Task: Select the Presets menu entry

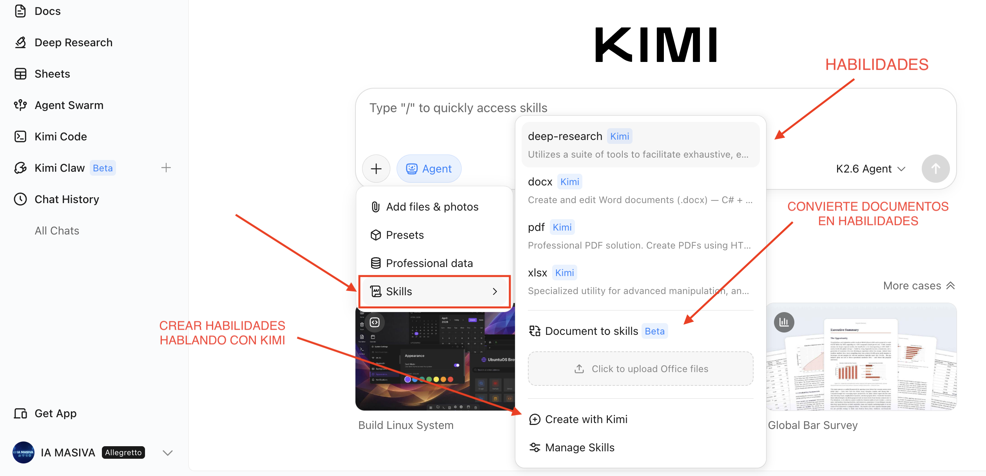Action: [x=434, y=235]
